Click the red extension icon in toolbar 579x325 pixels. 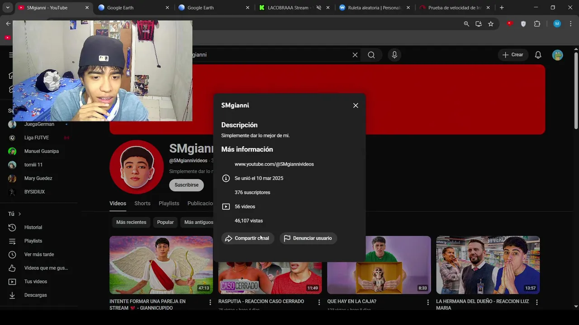(x=510, y=23)
